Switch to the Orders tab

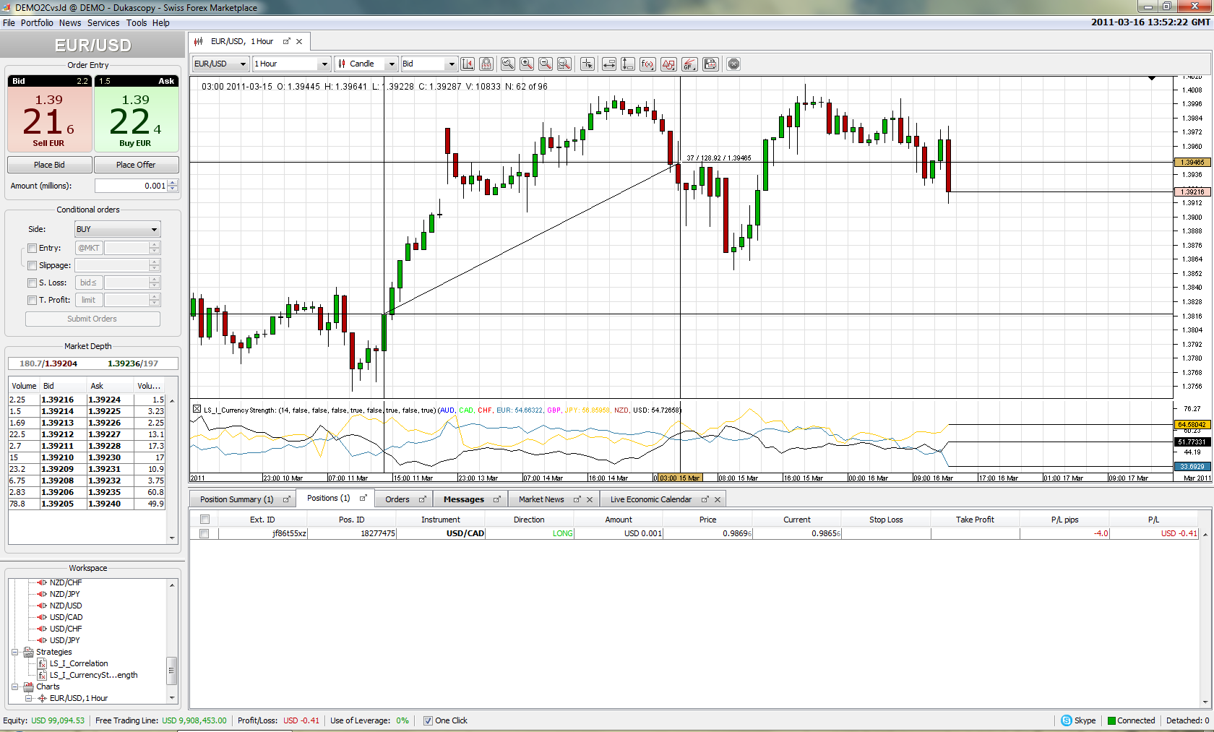[x=397, y=499]
